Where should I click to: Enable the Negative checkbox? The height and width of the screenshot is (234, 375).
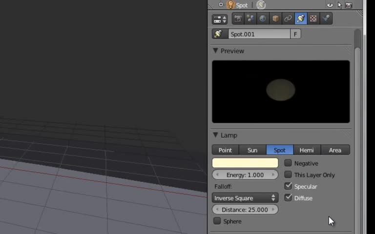(288, 163)
